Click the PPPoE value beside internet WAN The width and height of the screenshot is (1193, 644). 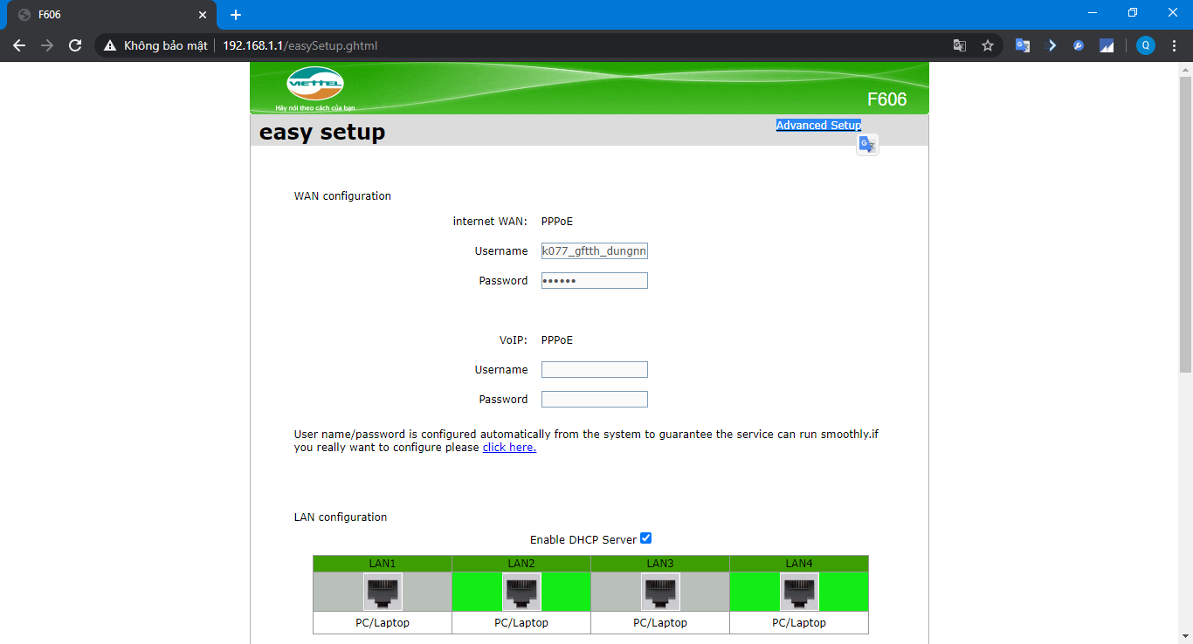[x=557, y=222]
